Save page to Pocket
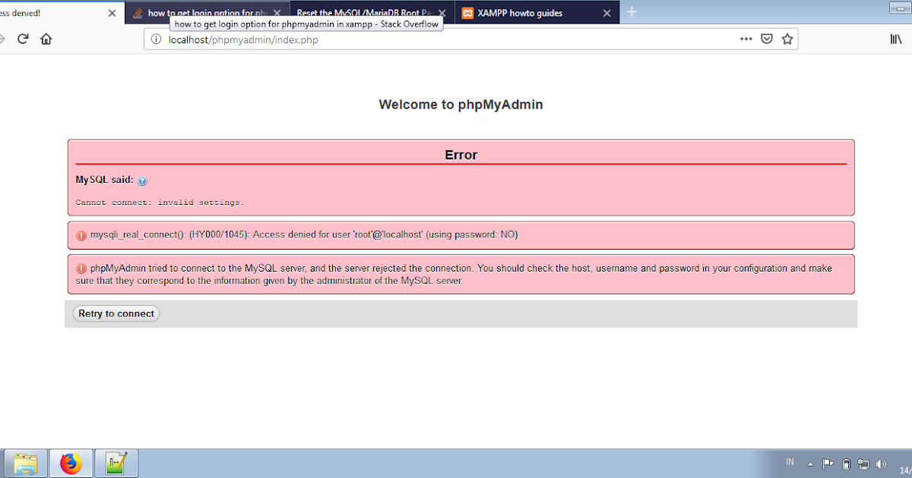The width and height of the screenshot is (912, 478). [x=768, y=39]
